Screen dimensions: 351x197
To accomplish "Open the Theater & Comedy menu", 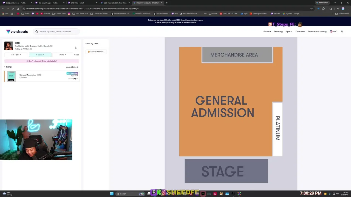I will click(x=317, y=31).
